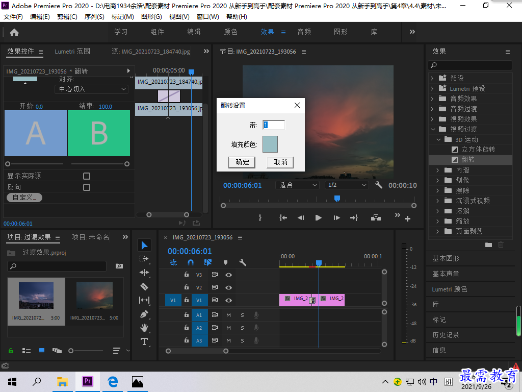This screenshot has height=392, width=522.
Task: Click the Effects panel search field
Action: (470, 65)
